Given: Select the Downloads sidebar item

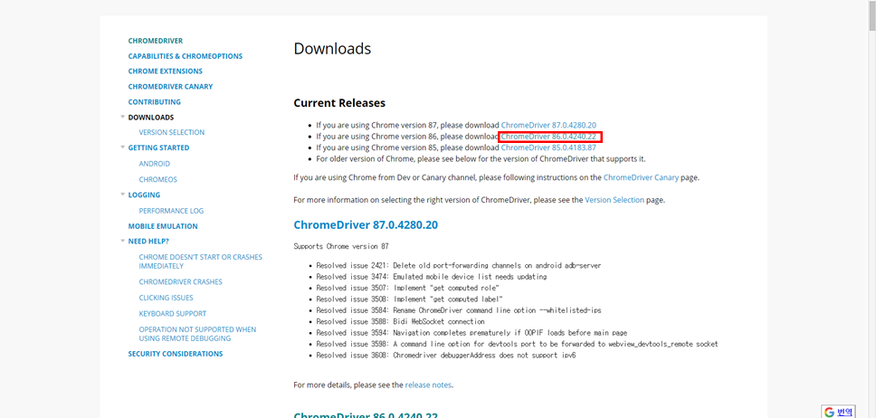Looking at the screenshot, I should point(151,118).
